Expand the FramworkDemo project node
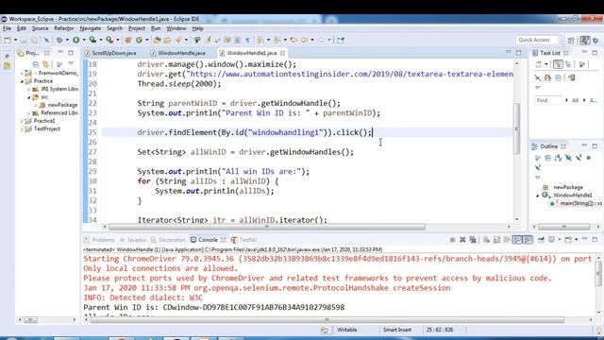604x340 pixels. (22, 74)
